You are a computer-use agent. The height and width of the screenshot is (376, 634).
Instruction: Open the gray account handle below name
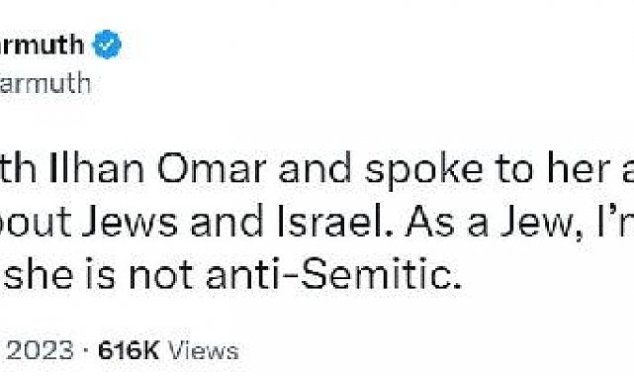[45, 84]
